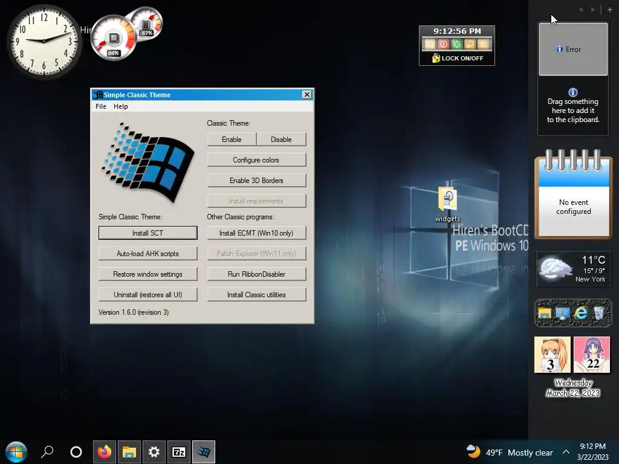
Task: Click the Install SCT button
Action: click(147, 233)
